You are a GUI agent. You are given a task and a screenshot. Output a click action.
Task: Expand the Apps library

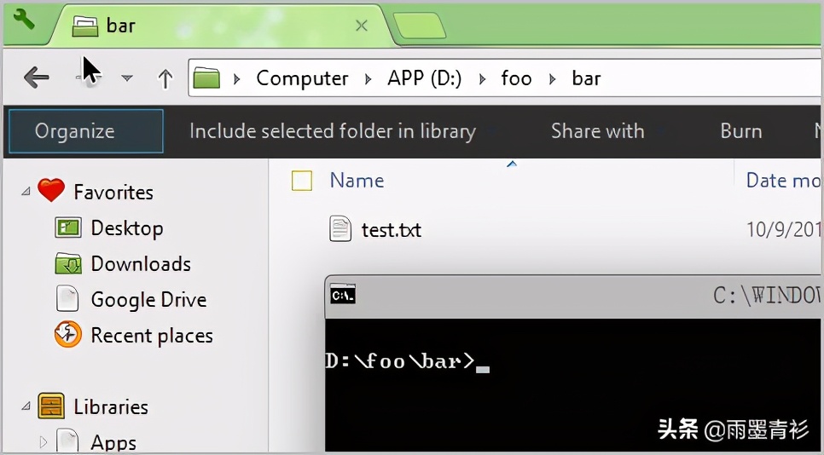44,442
